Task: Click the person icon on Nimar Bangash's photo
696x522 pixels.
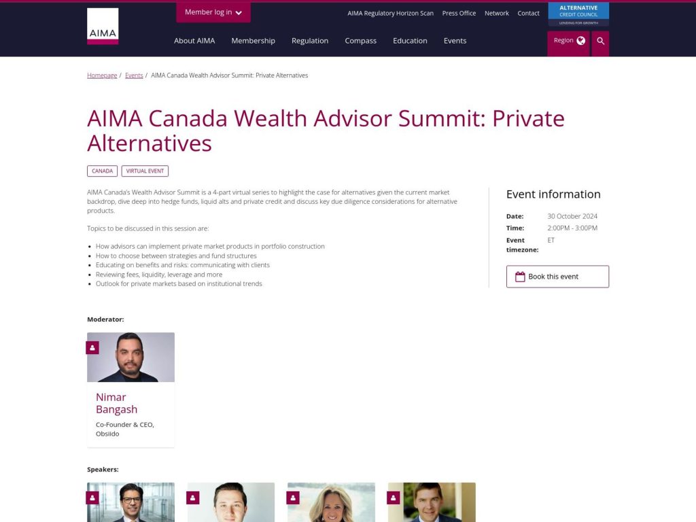Action: [92, 347]
